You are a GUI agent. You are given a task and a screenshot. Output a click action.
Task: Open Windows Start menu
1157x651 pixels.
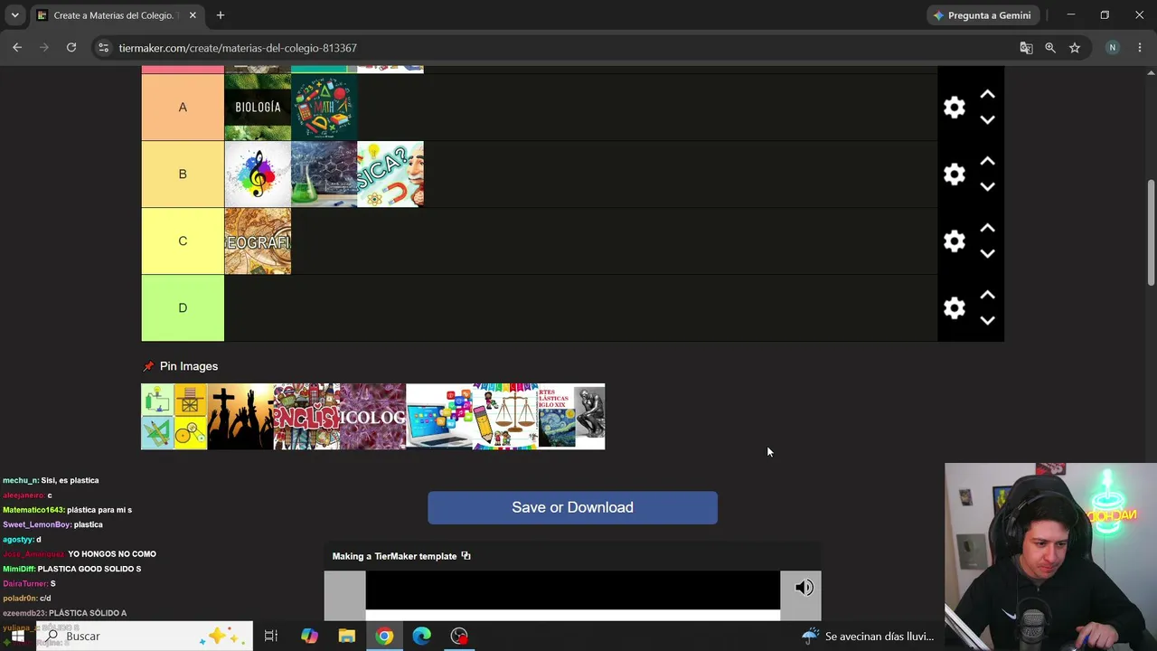[17, 637]
